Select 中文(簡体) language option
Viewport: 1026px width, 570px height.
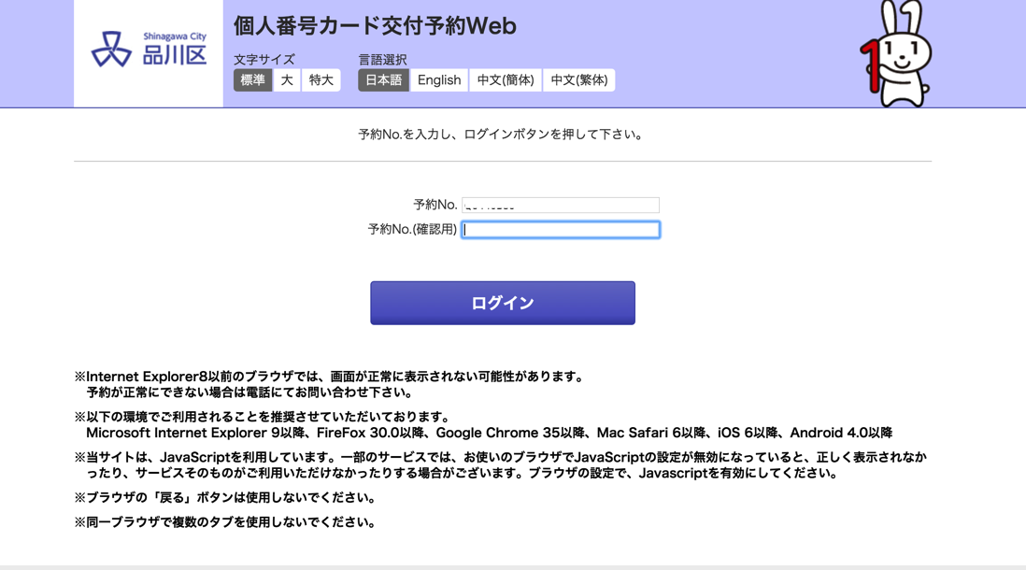point(506,80)
